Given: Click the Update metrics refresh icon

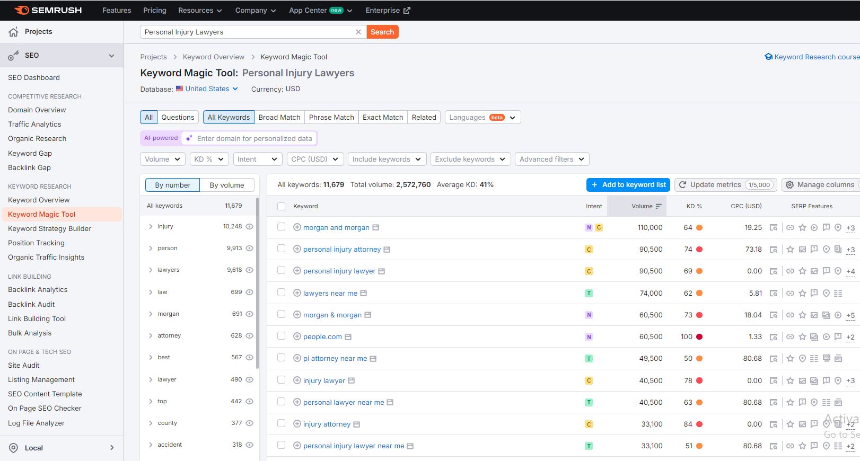Looking at the screenshot, I should point(682,184).
